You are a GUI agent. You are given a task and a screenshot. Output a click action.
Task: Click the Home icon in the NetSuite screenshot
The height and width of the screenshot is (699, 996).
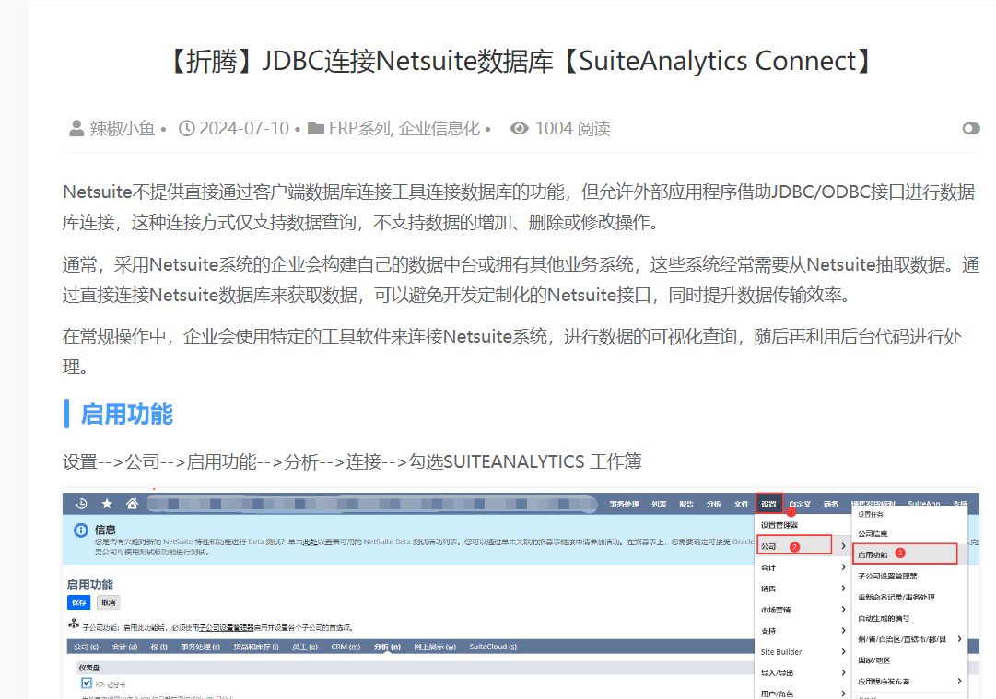click(132, 504)
